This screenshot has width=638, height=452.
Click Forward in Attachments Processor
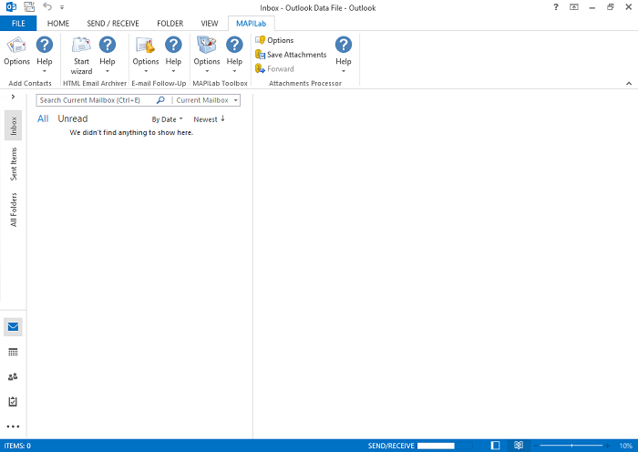pos(274,68)
